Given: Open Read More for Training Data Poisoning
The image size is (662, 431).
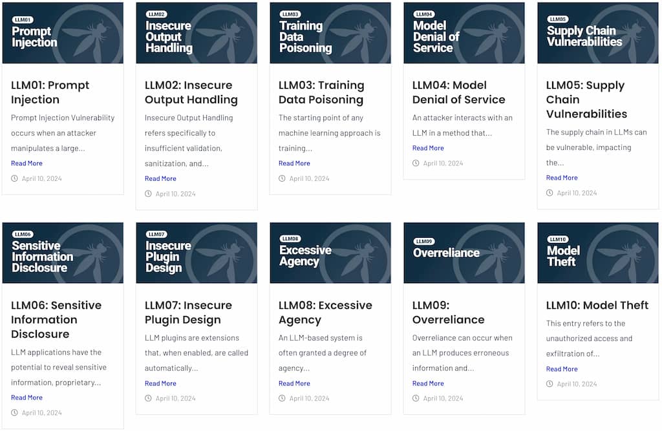Looking at the screenshot, I should (294, 163).
